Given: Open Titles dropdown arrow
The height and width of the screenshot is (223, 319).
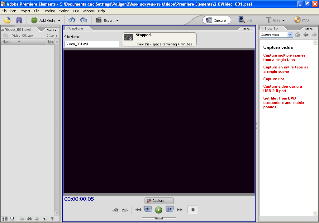Looking at the screenshot, I should (283, 20).
